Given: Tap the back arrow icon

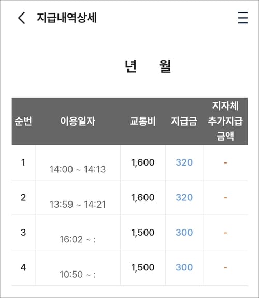Looking at the screenshot, I should (21, 18).
